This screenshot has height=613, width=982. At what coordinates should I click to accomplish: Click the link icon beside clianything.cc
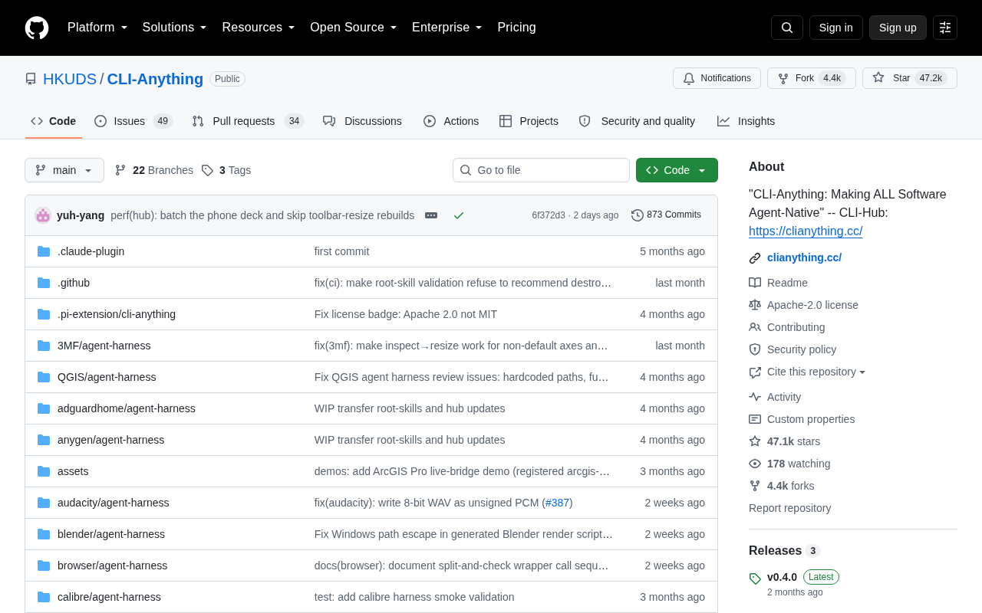point(755,258)
